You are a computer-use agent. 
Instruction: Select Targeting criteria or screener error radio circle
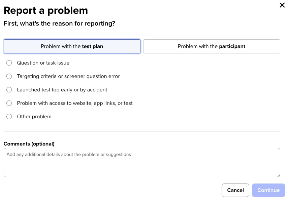pyautogui.click(x=9, y=76)
